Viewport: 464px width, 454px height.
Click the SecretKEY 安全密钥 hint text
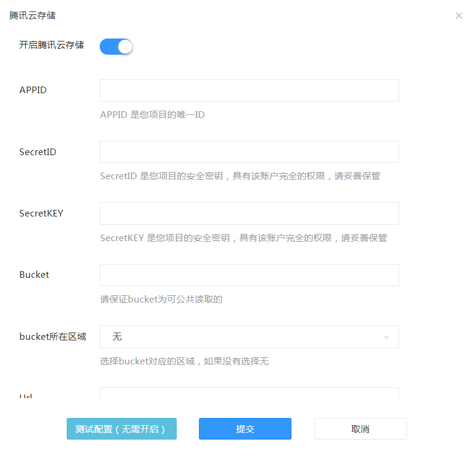243,238
